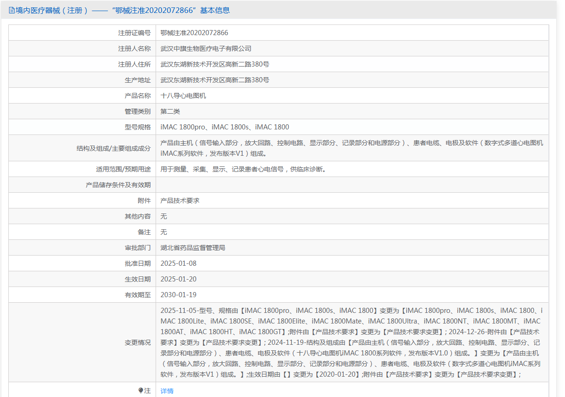This screenshot has height=397, width=565.
Task: Click the 结构及组成/主要组成成分 label
Action: pos(113,148)
